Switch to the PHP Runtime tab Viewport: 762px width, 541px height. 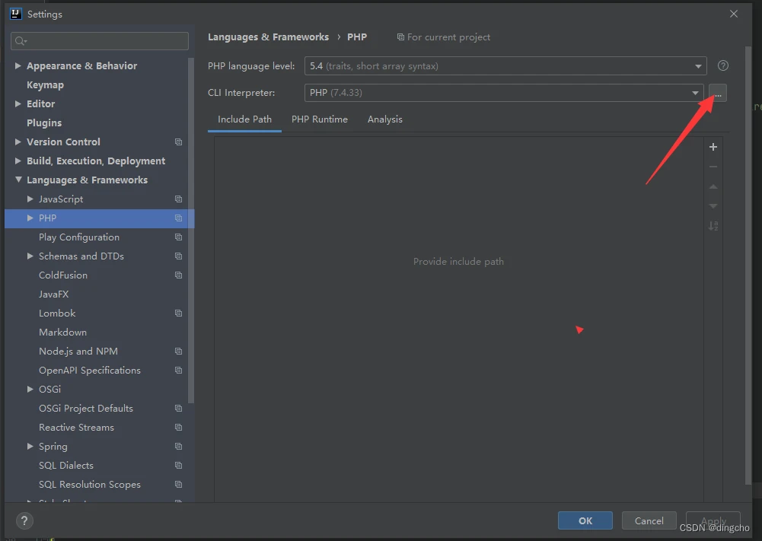320,119
